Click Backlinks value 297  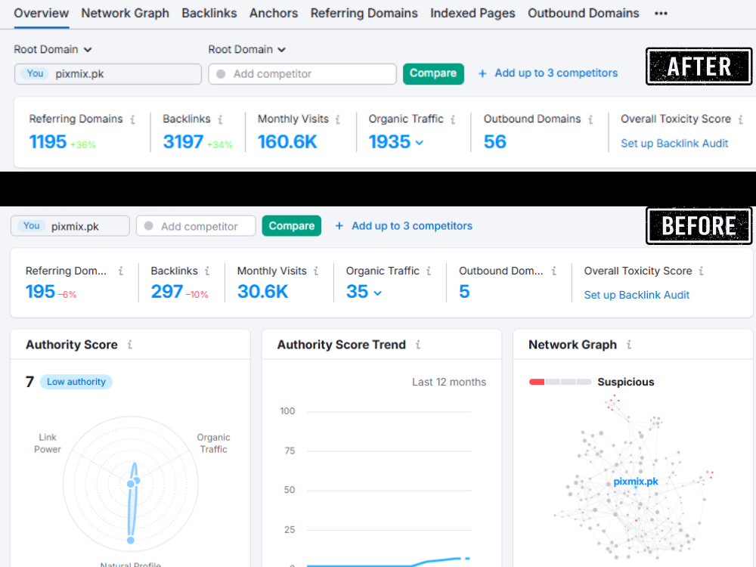click(x=166, y=291)
